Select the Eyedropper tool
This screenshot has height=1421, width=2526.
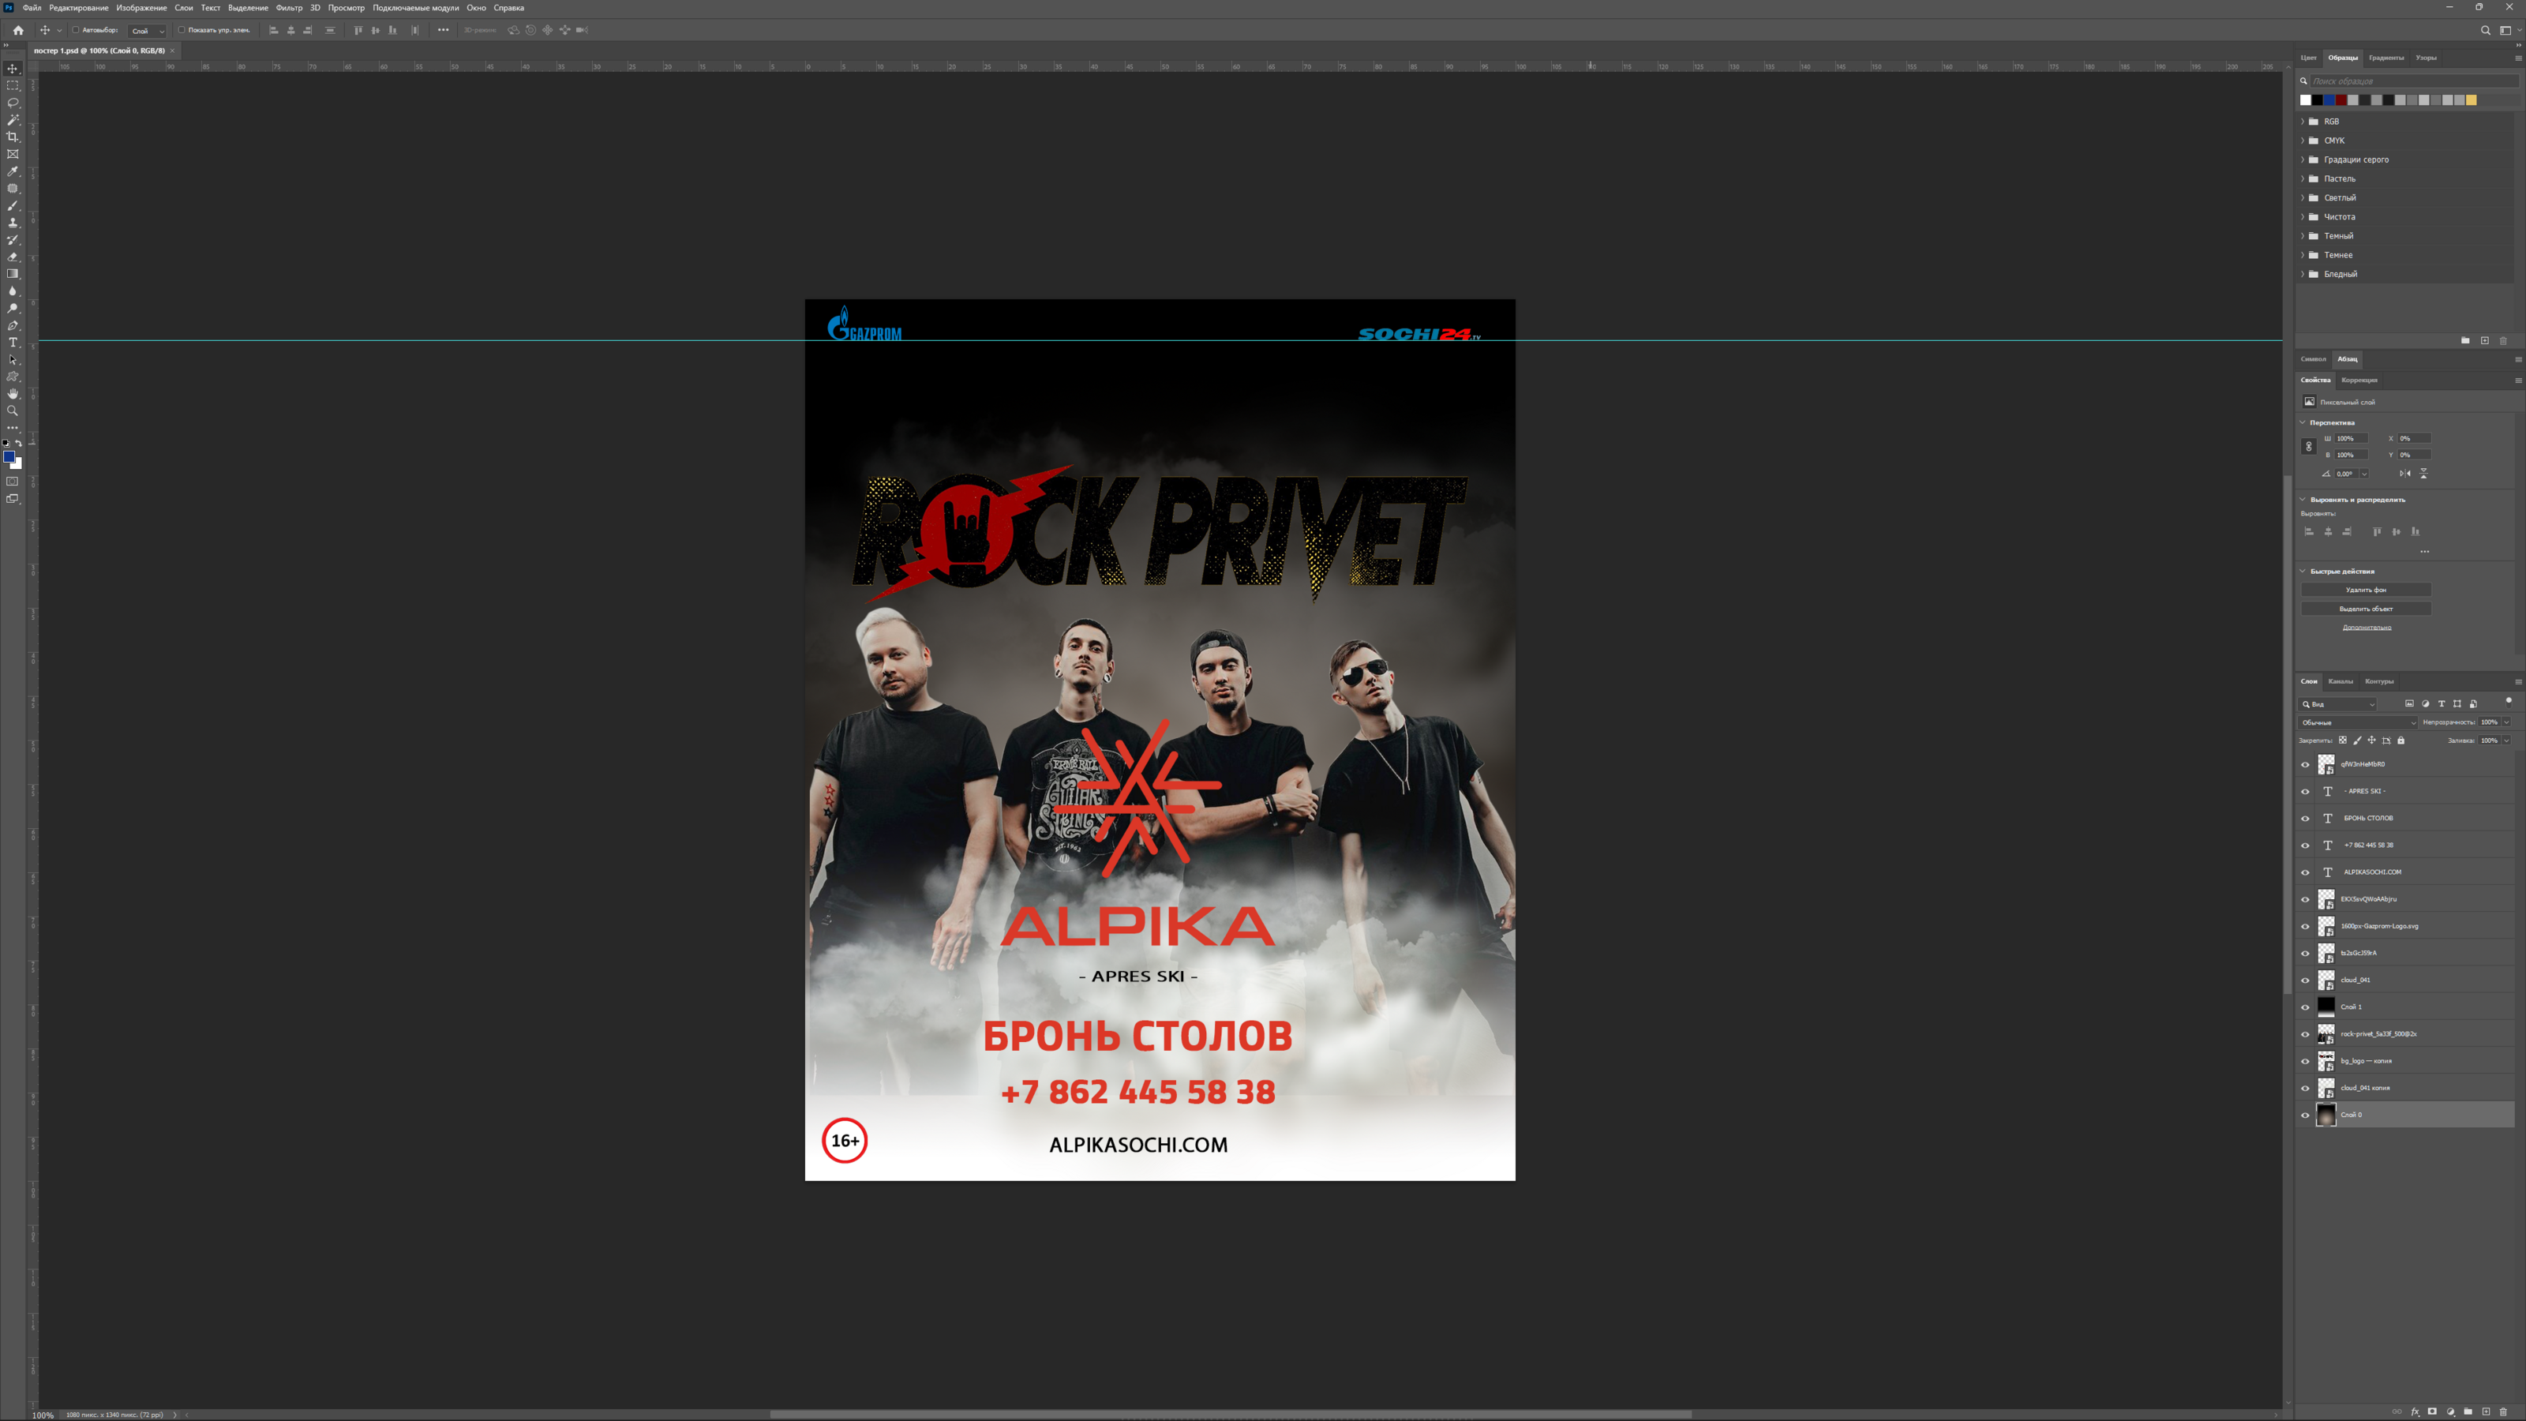13,171
